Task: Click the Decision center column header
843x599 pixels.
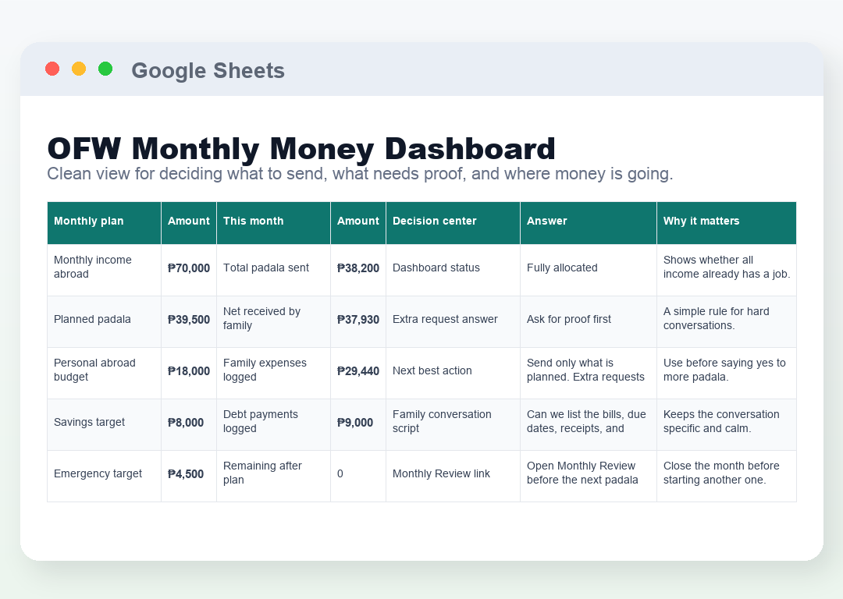Action: (454, 223)
